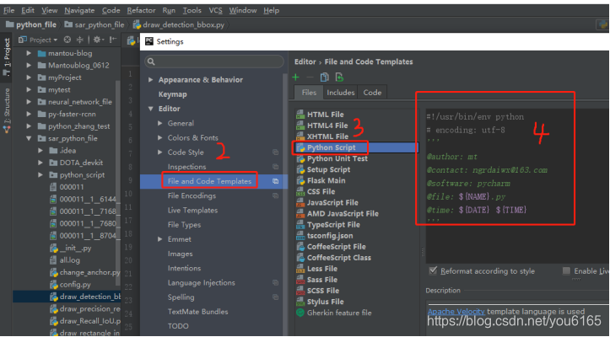
Task: Open the Apache Velocity link
Action: (456, 312)
